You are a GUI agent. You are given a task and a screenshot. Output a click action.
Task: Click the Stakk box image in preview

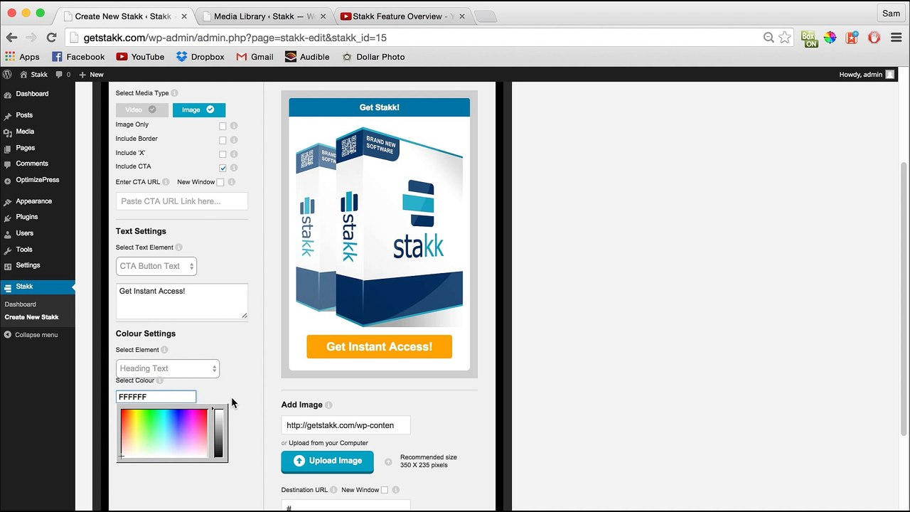(380, 226)
